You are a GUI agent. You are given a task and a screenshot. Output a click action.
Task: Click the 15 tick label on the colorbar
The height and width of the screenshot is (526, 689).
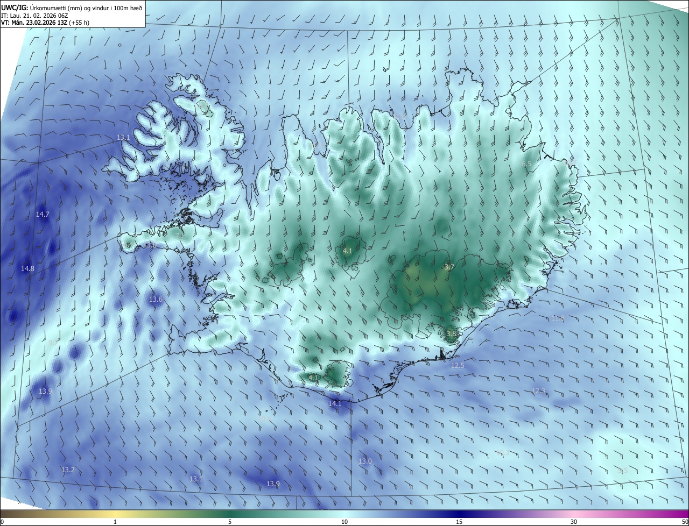[459, 522]
